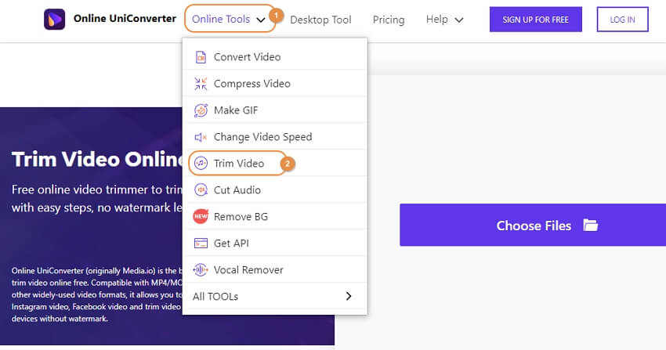
Task: Expand the Online Tools dropdown arrow
Action: (261, 20)
